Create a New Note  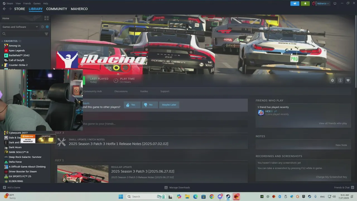[341, 145]
